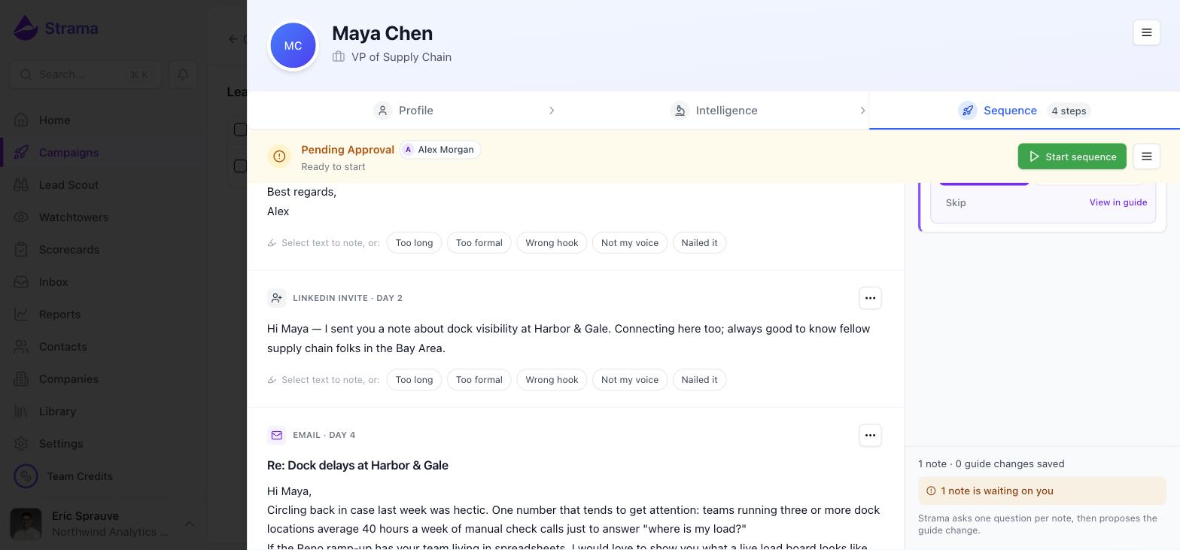Click the Eric Sprauve profile photo
The height and width of the screenshot is (550, 1180).
[x=26, y=524]
